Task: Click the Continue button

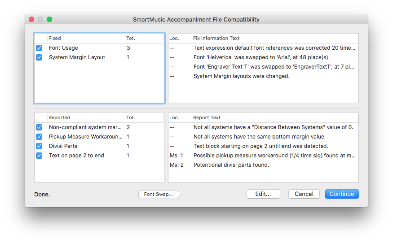Action: click(342, 194)
